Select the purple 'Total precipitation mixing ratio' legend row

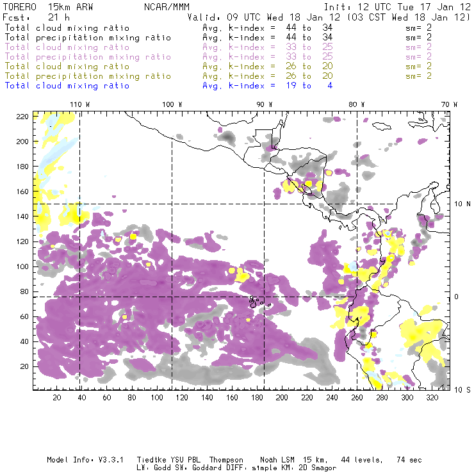pos(218,57)
